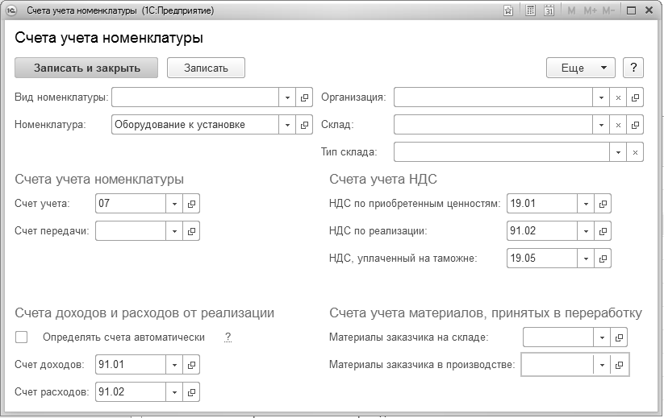Expand the Материалы заказчика на складе dropdown
Viewport: 664px width, 418px height.
[602, 337]
